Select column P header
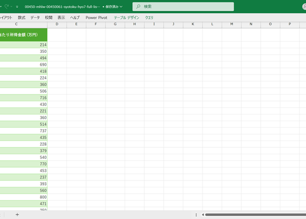The image size is (306, 219). tap(290, 24)
